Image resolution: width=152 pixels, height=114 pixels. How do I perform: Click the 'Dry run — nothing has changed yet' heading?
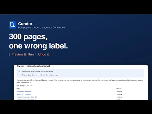pyautogui.click(x=33, y=66)
